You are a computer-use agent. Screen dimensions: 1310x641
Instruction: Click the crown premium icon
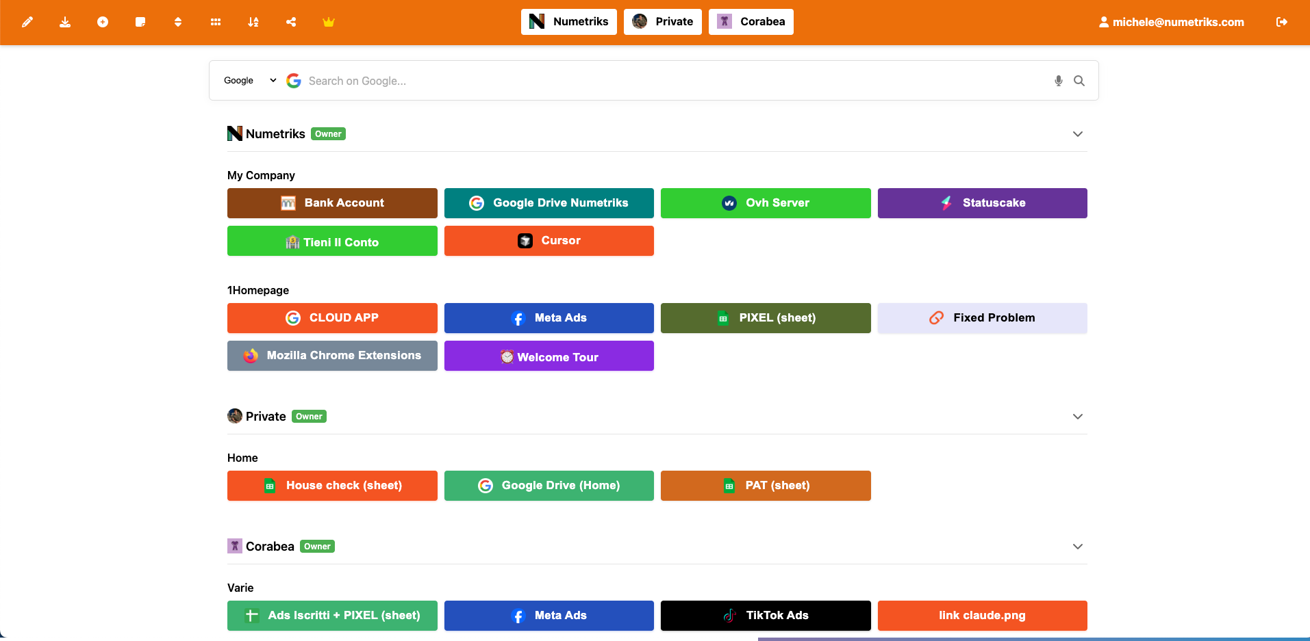point(329,22)
